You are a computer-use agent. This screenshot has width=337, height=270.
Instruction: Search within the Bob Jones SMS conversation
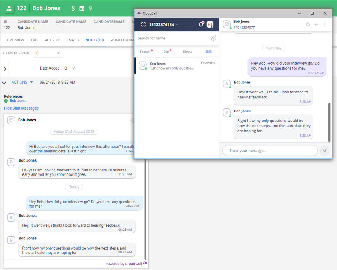click(308, 25)
